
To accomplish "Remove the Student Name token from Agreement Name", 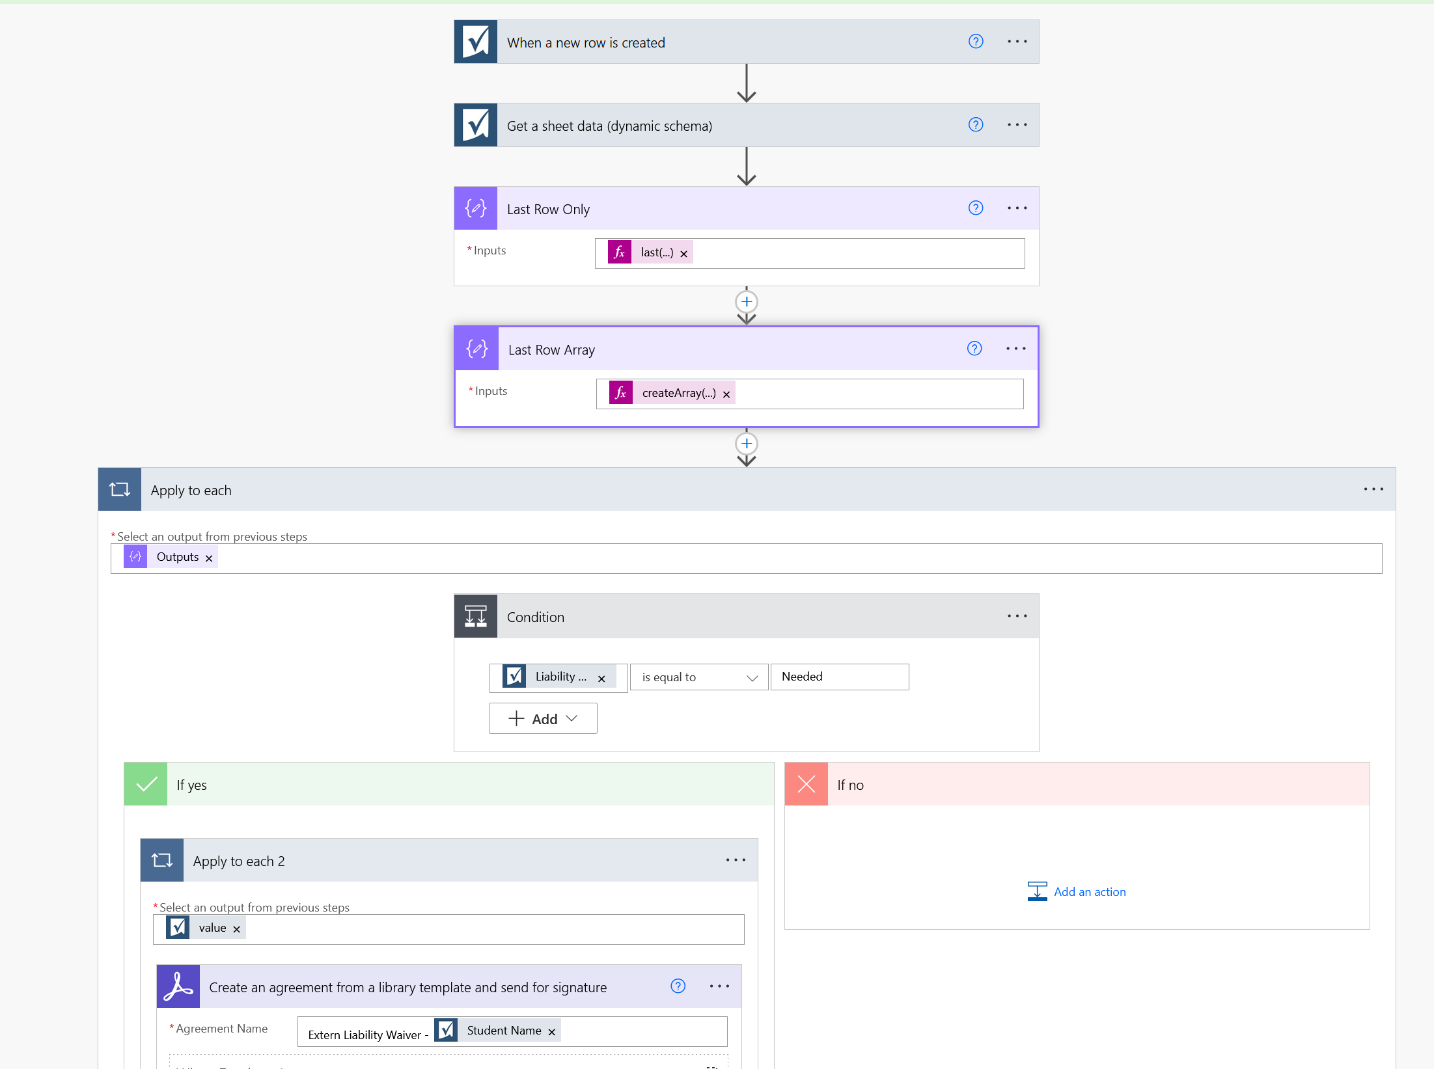I will tap(551, 1032).
